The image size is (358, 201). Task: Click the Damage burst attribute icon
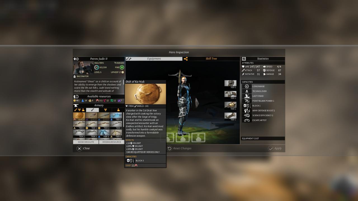pos(264,74)
